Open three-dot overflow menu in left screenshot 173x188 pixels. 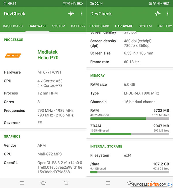[x=81, y=14]
